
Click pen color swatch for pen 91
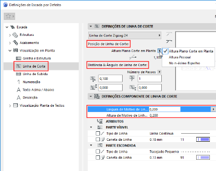[203, 157]
